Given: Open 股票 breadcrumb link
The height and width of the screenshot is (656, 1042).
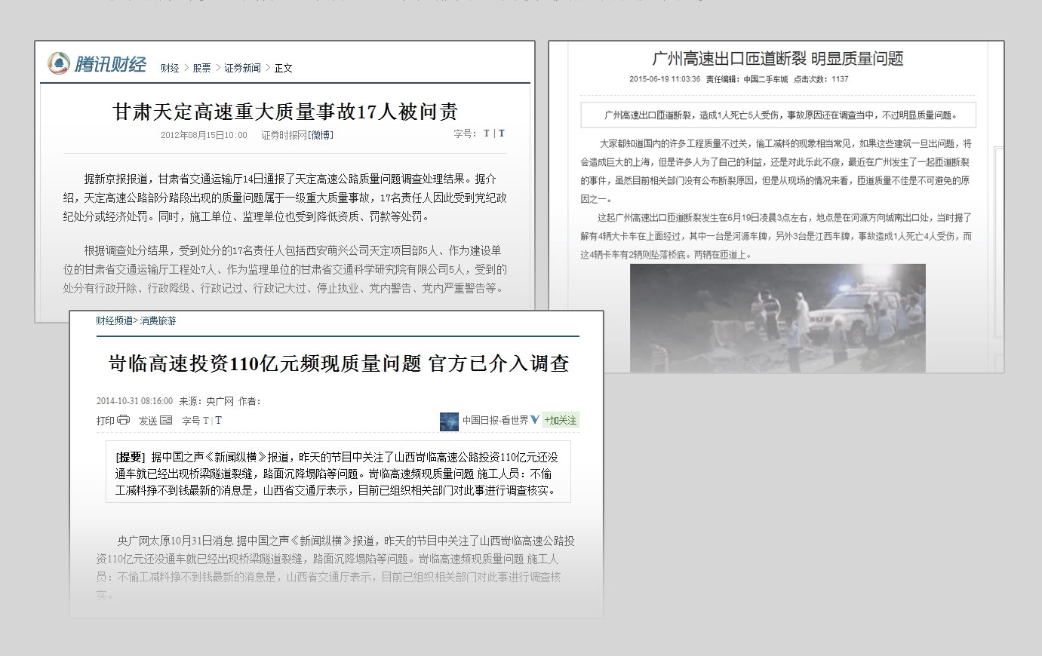Looking at the screenshot, I should click(201, 68).
